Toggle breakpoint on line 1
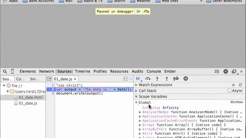 [53, 85]
